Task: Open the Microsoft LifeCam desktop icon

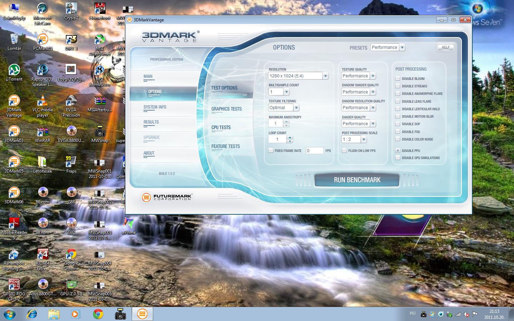Action: click(x=42, y=14)
